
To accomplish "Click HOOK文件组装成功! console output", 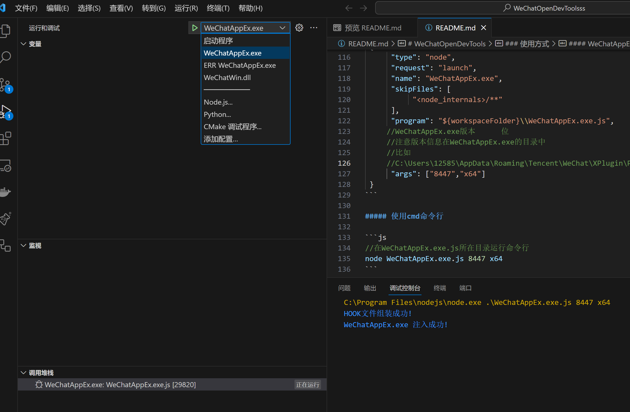I will tap(378, 314).
